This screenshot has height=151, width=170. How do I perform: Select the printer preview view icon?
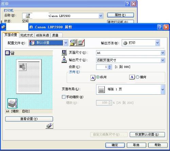12,53
